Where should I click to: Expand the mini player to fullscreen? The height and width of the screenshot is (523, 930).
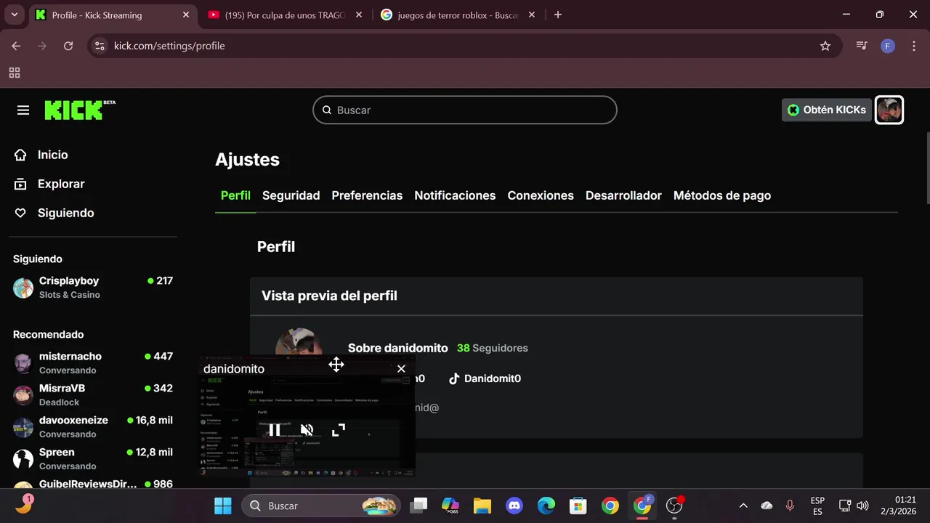tap(339, 430)
